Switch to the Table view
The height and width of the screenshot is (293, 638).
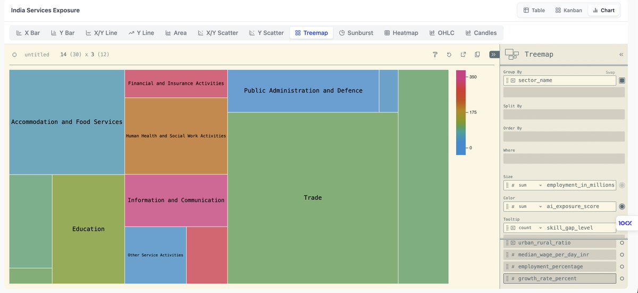(534, 10)
